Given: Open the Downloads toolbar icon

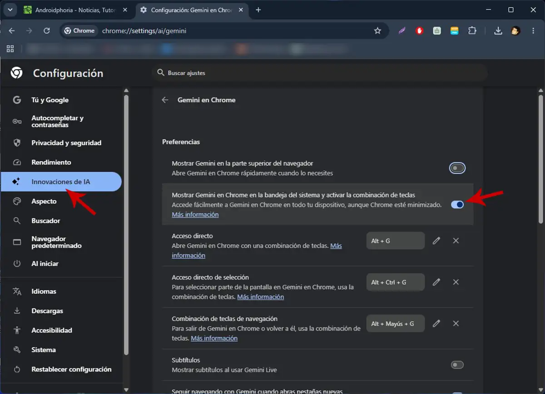Looking at the screenshot, I should tap(498, 31).
